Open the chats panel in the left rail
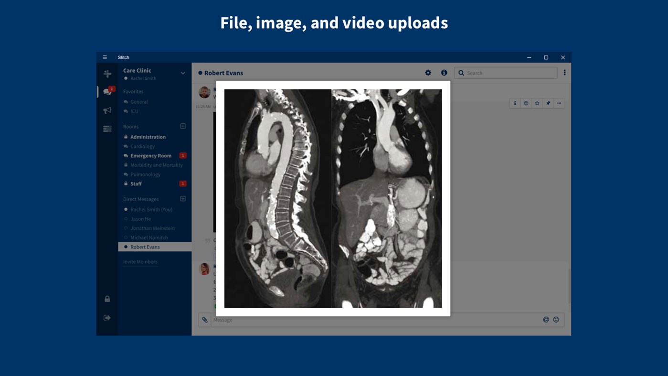The width and height of the screenshot is (668, 376). click(107, 91)
